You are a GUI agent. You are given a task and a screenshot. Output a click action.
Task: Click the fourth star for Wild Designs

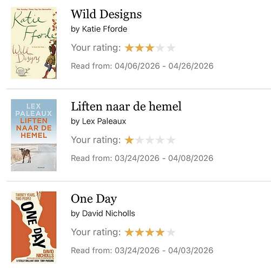[160, 48]
